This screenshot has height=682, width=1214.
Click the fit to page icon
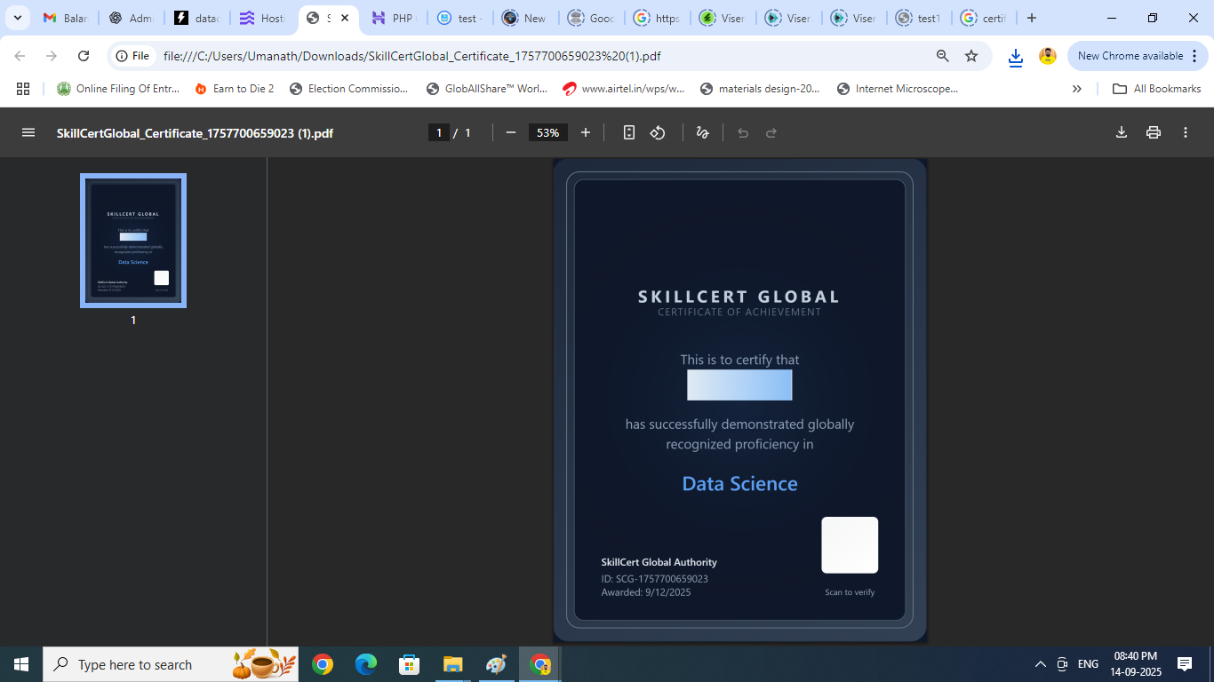tap(629, 132)
